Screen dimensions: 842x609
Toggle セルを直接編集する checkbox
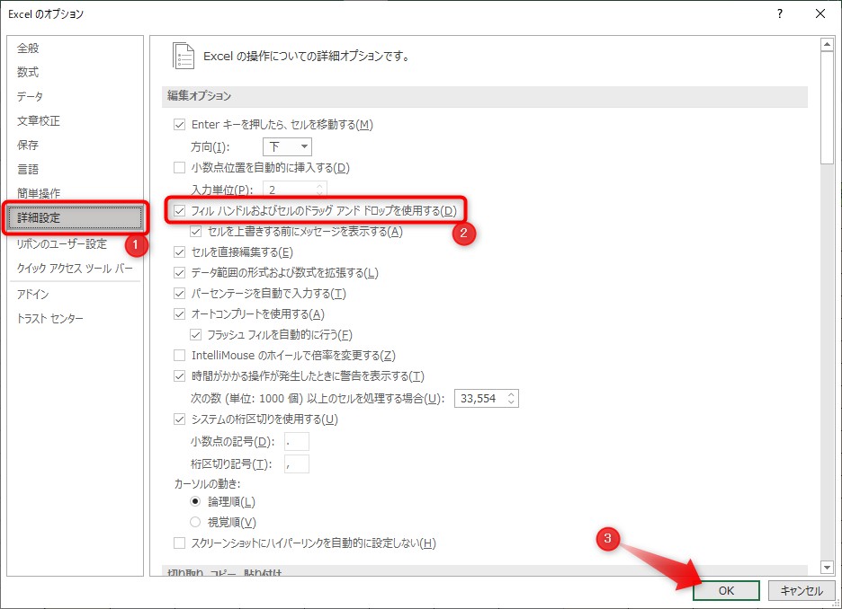point(179,252)
